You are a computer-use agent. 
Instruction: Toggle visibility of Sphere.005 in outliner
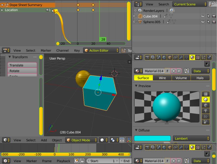point(202,22)
